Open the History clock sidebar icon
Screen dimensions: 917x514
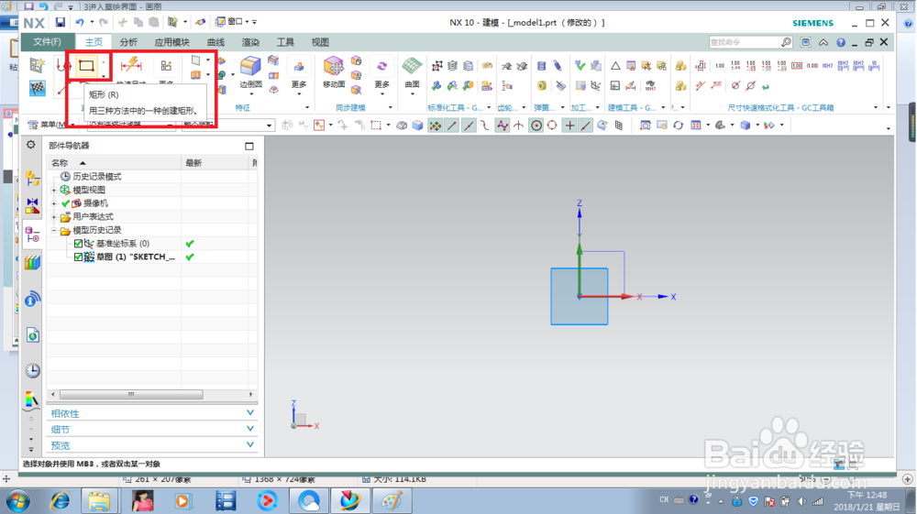click(x=33, y=370)
